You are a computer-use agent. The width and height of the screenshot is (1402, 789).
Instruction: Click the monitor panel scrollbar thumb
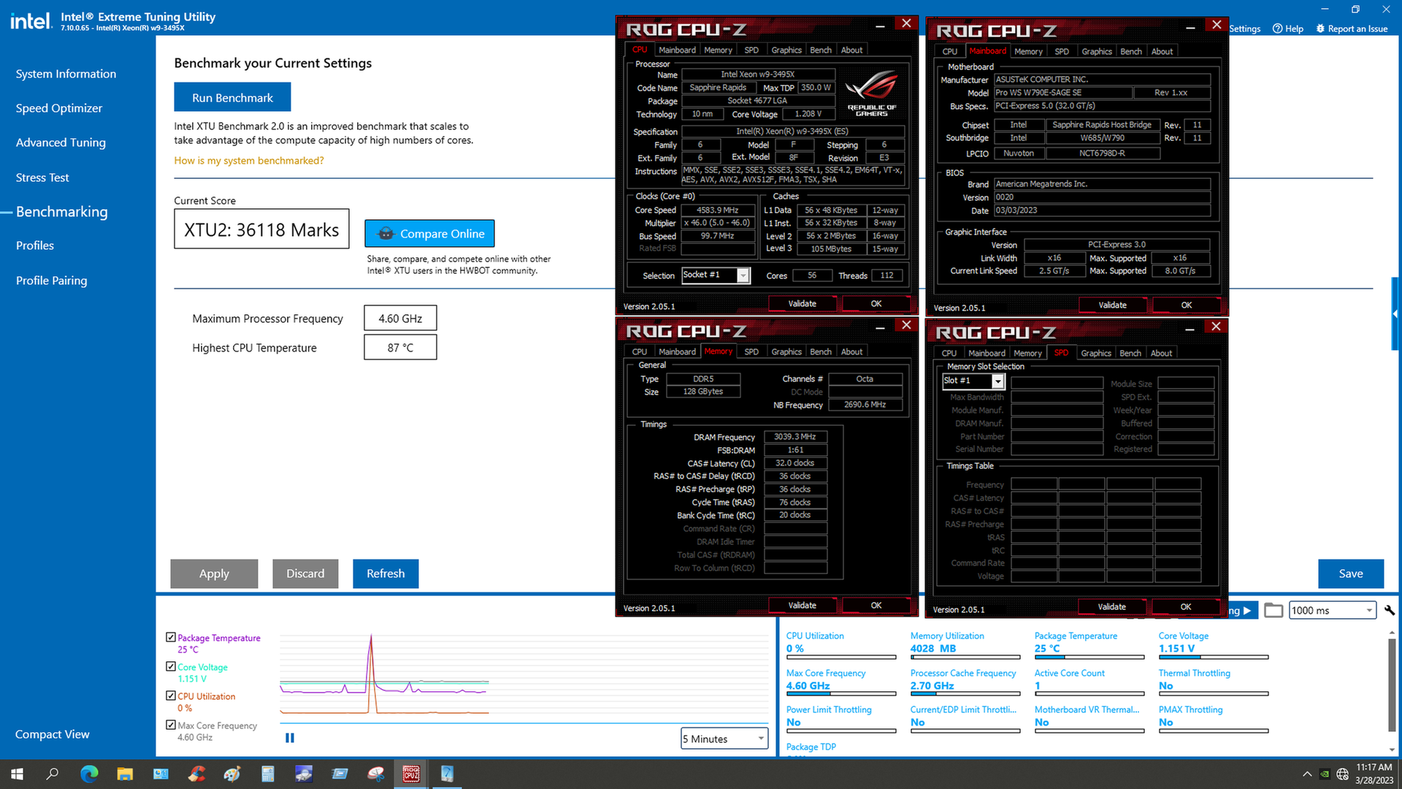(1392, 685)
